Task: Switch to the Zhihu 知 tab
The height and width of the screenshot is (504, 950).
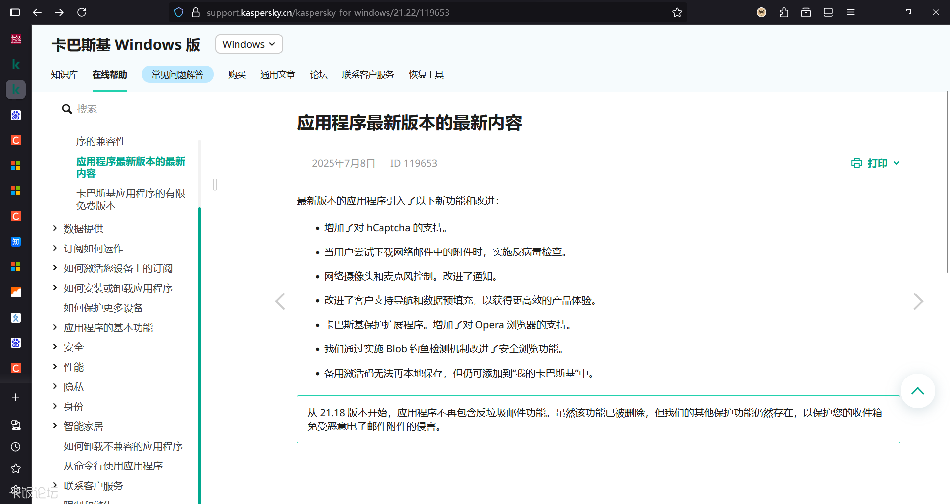Action: coord(16,242)
